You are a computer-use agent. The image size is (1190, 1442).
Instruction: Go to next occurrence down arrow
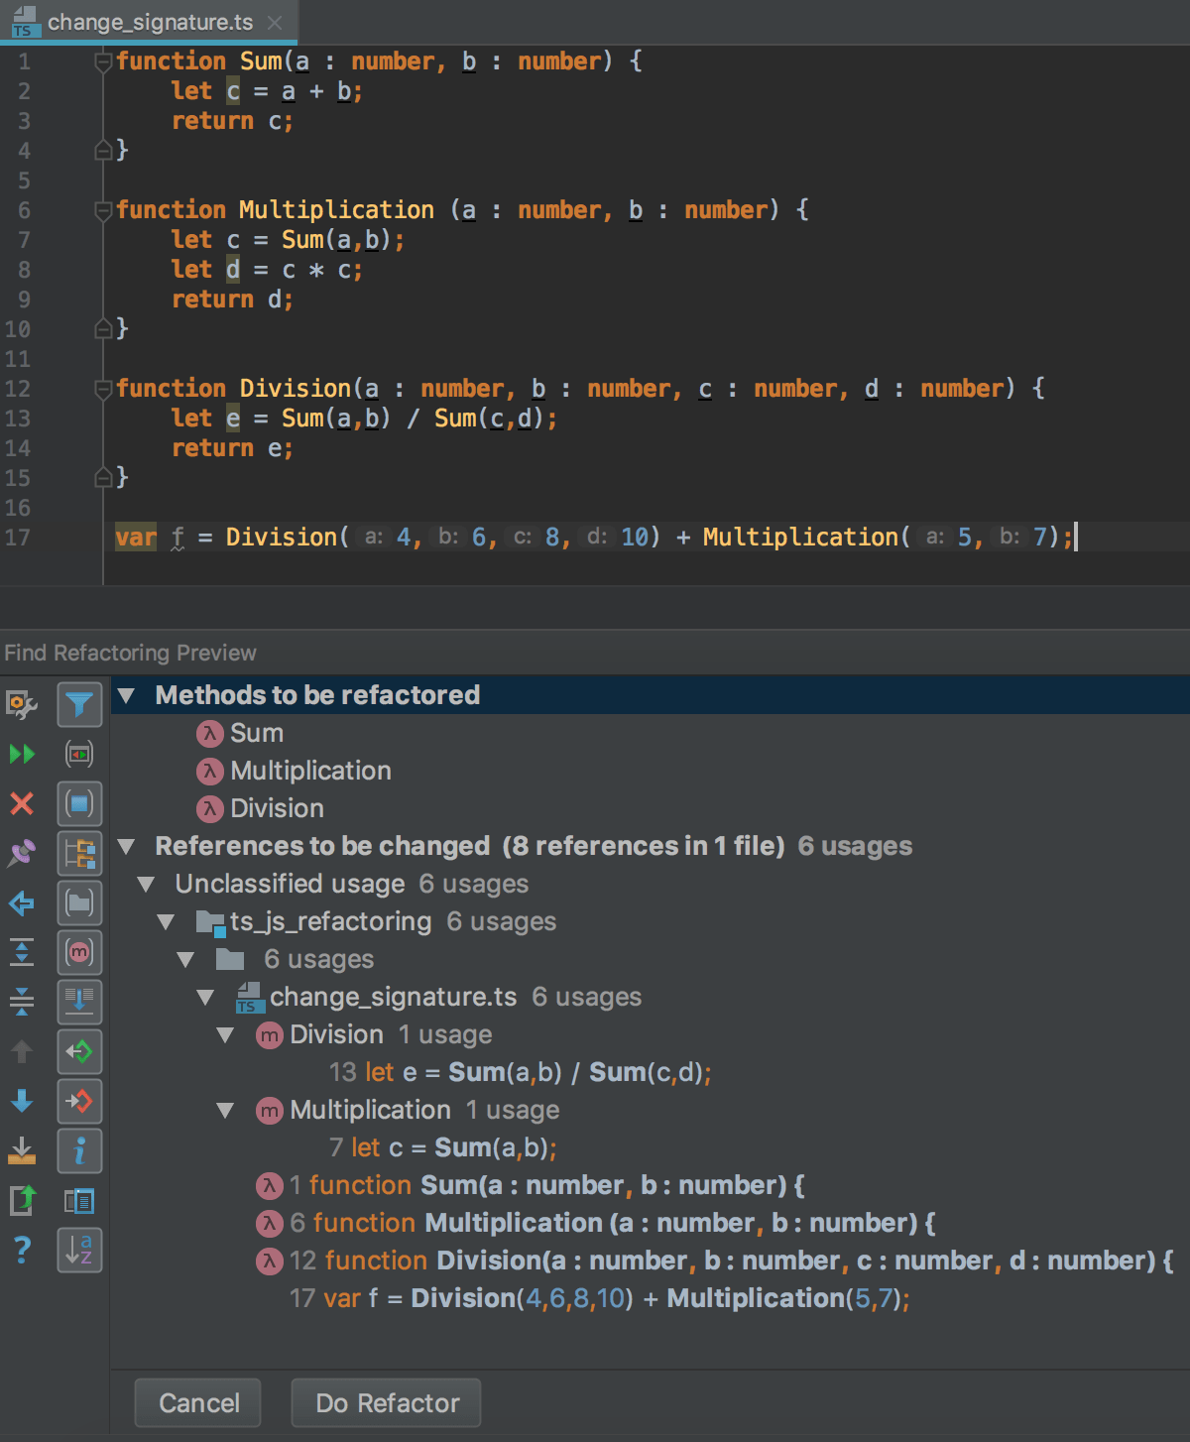(22, 1101)
